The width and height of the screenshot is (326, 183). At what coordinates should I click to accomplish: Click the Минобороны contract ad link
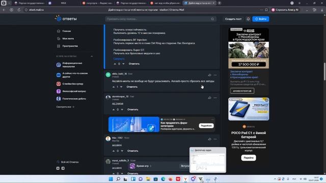pos(244,74)
